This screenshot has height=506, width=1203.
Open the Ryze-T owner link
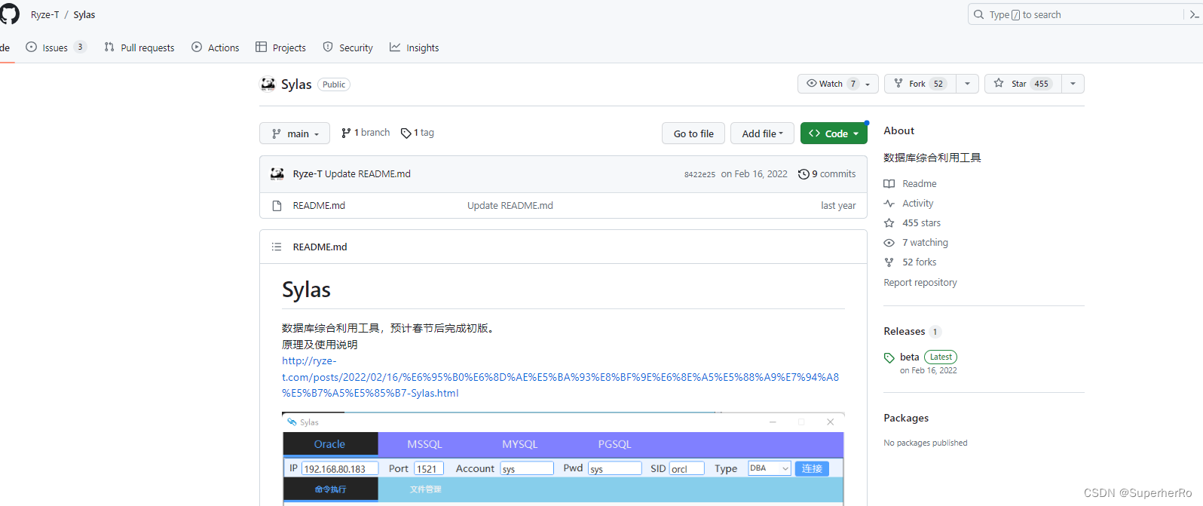(44, 14)
